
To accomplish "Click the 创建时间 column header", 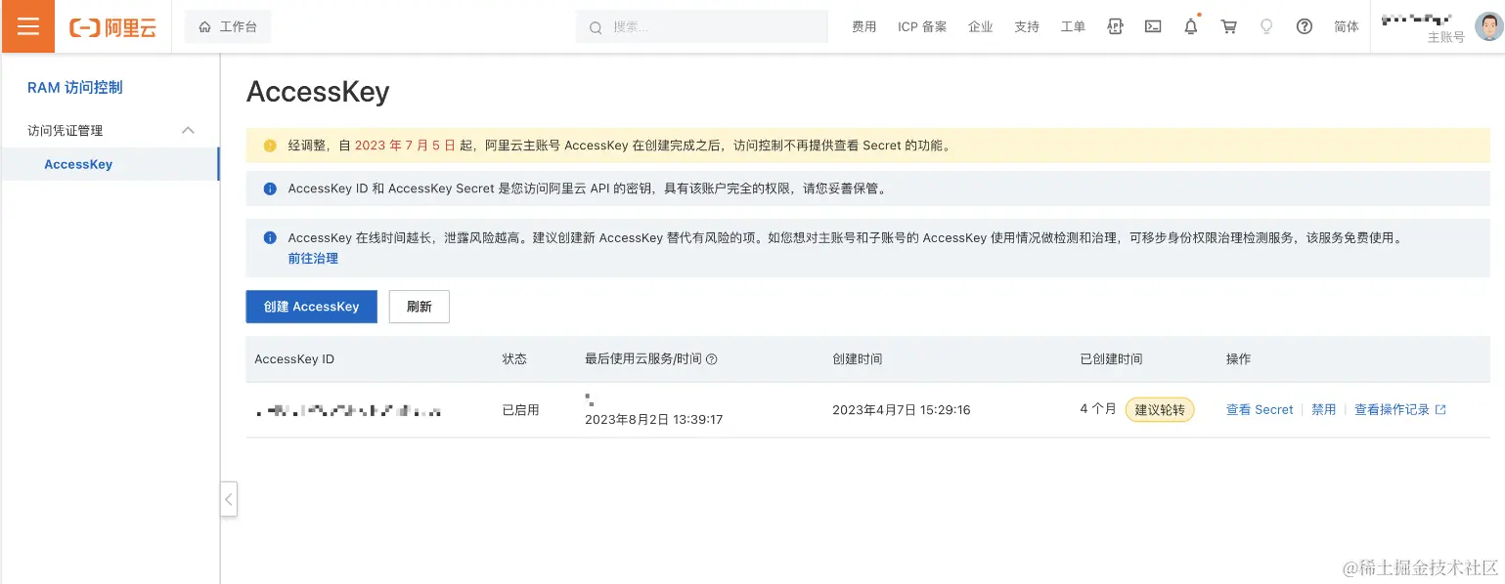I will click(858, 359).
